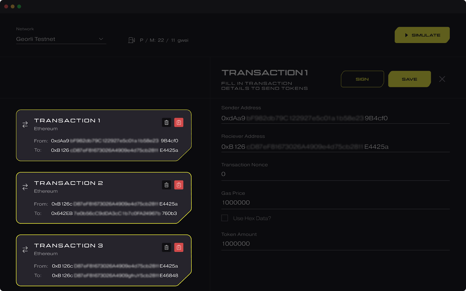Close the Transaction 1 details panel
Screen dimensions: 466x291
442,79
